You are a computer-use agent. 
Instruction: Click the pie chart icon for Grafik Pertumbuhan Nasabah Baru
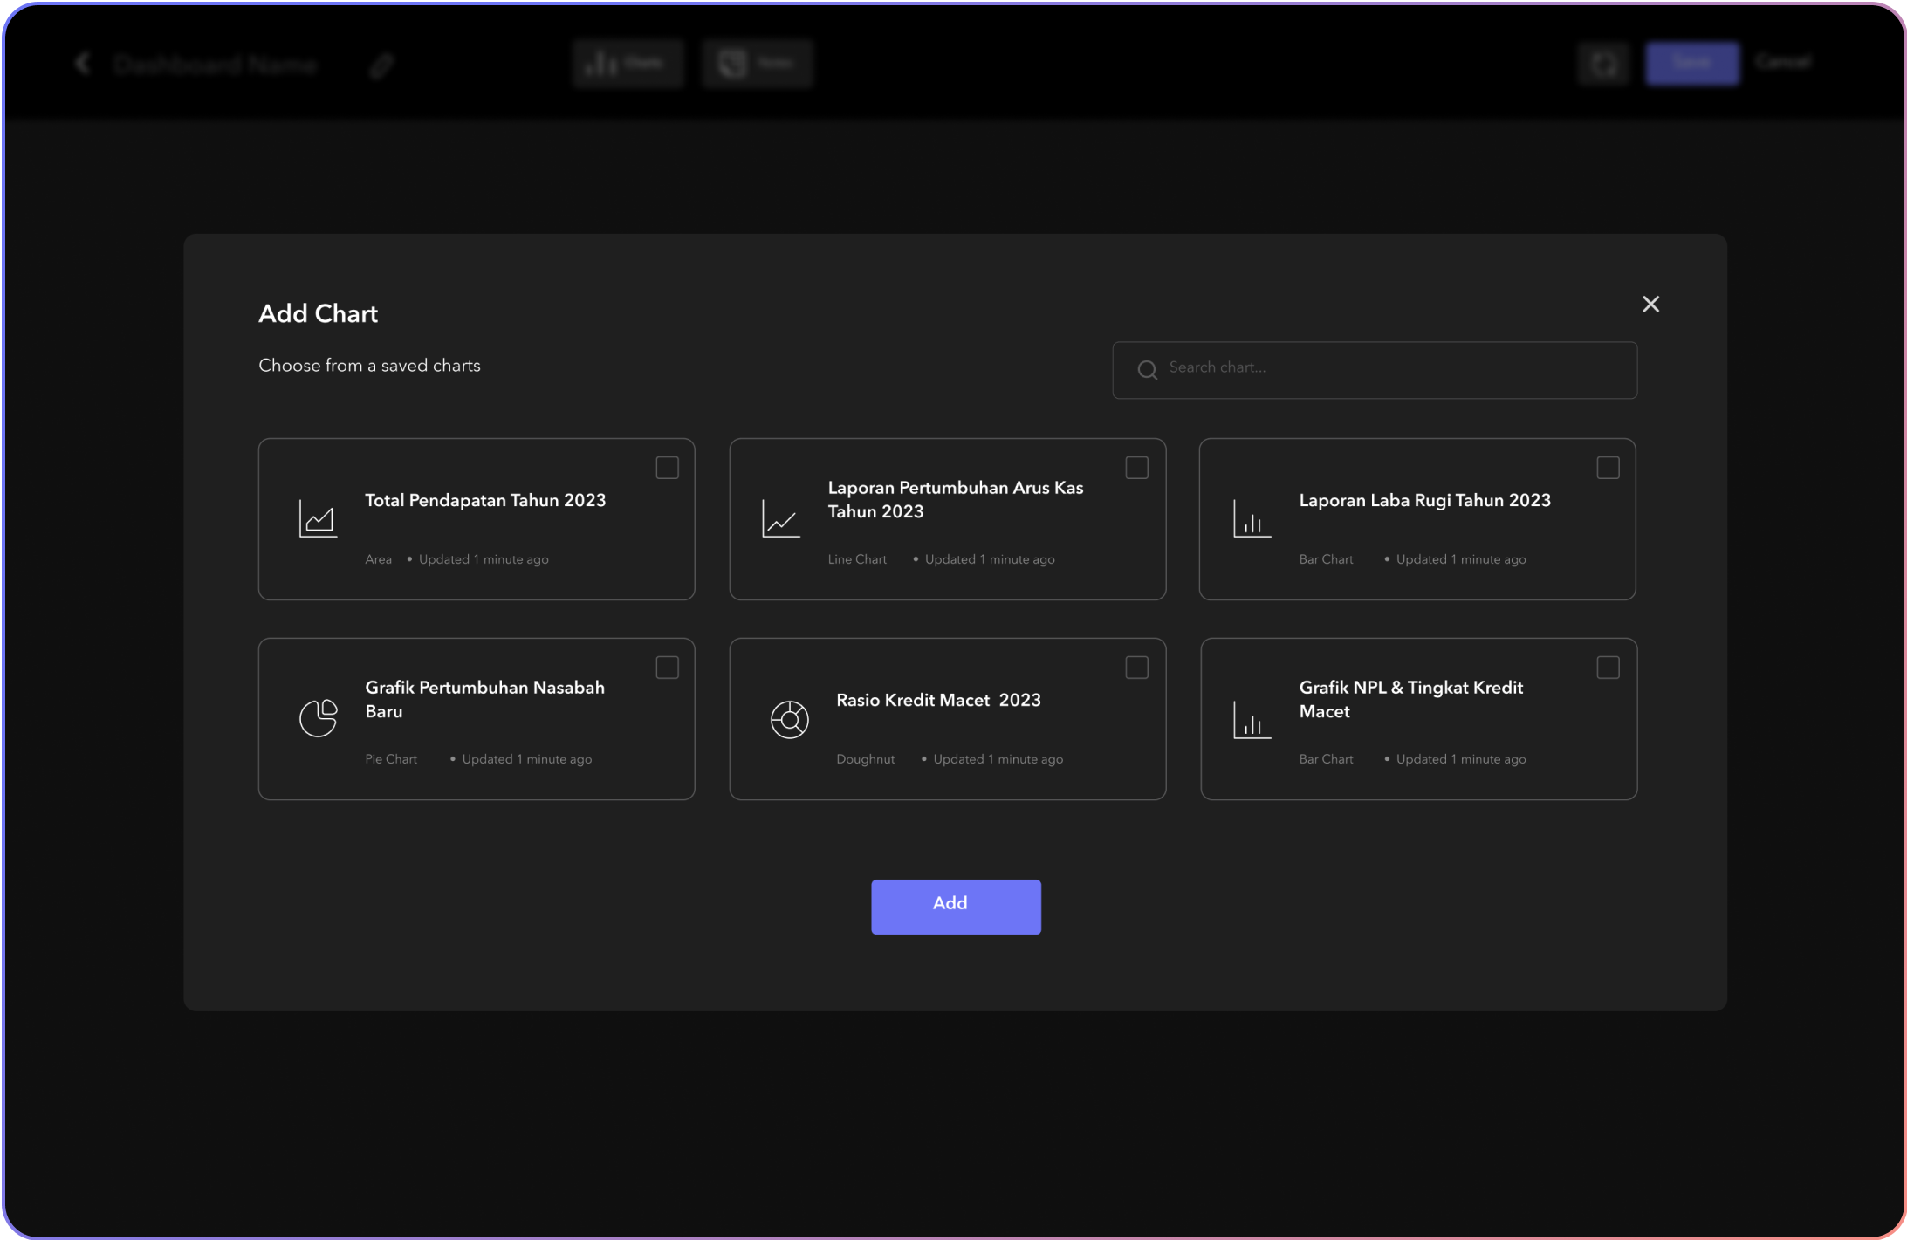click(x=318, y=718)
